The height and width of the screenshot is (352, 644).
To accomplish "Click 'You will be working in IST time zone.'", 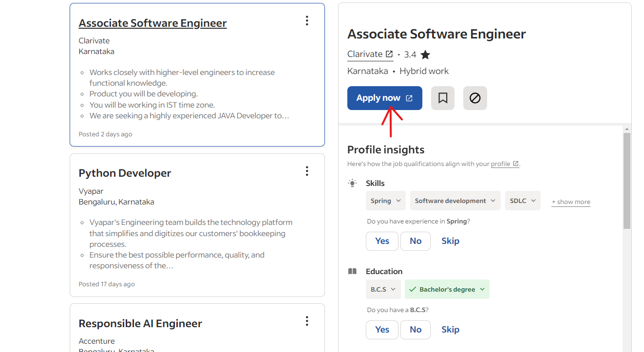I will point(152,105).
